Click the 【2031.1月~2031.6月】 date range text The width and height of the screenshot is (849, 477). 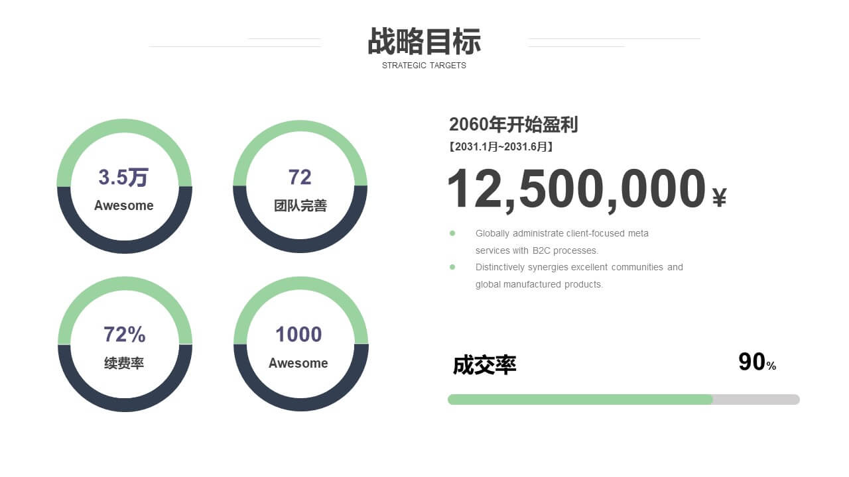click(x=501, y=146)
